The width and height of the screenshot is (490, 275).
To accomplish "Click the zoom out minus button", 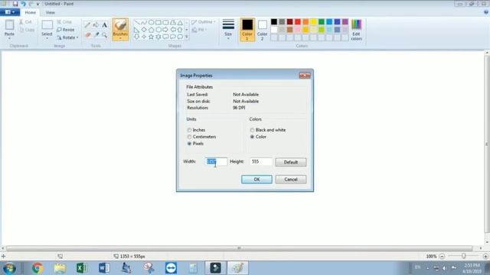I will [x=442, y=257].
